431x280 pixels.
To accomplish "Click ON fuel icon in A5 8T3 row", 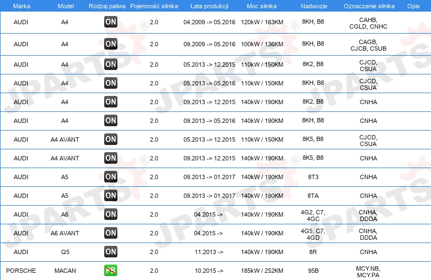I will coord(111,177).
